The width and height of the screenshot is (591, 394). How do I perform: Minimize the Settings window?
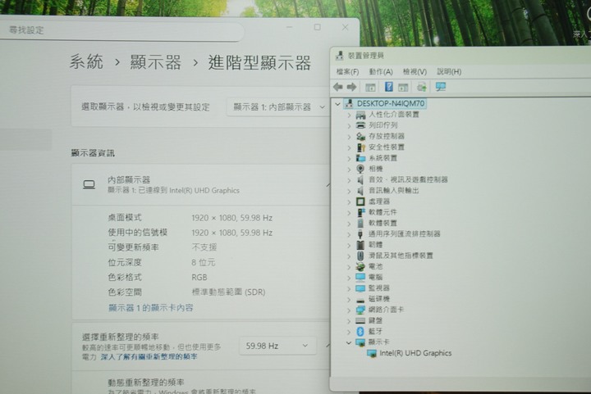[290, 27]
